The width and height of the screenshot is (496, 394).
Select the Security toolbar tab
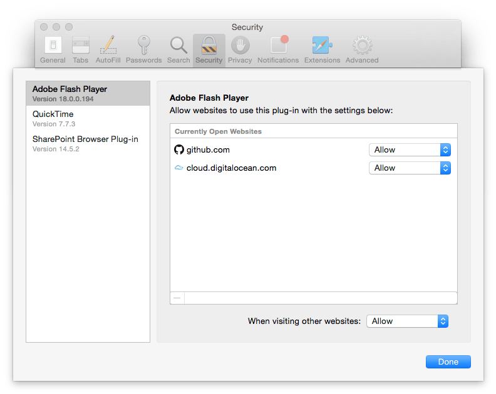(x=209, y=50)
